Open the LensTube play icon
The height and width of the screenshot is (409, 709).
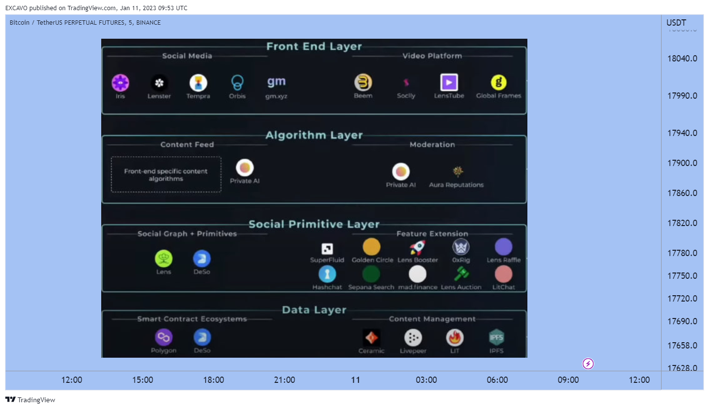click(449, 82)
